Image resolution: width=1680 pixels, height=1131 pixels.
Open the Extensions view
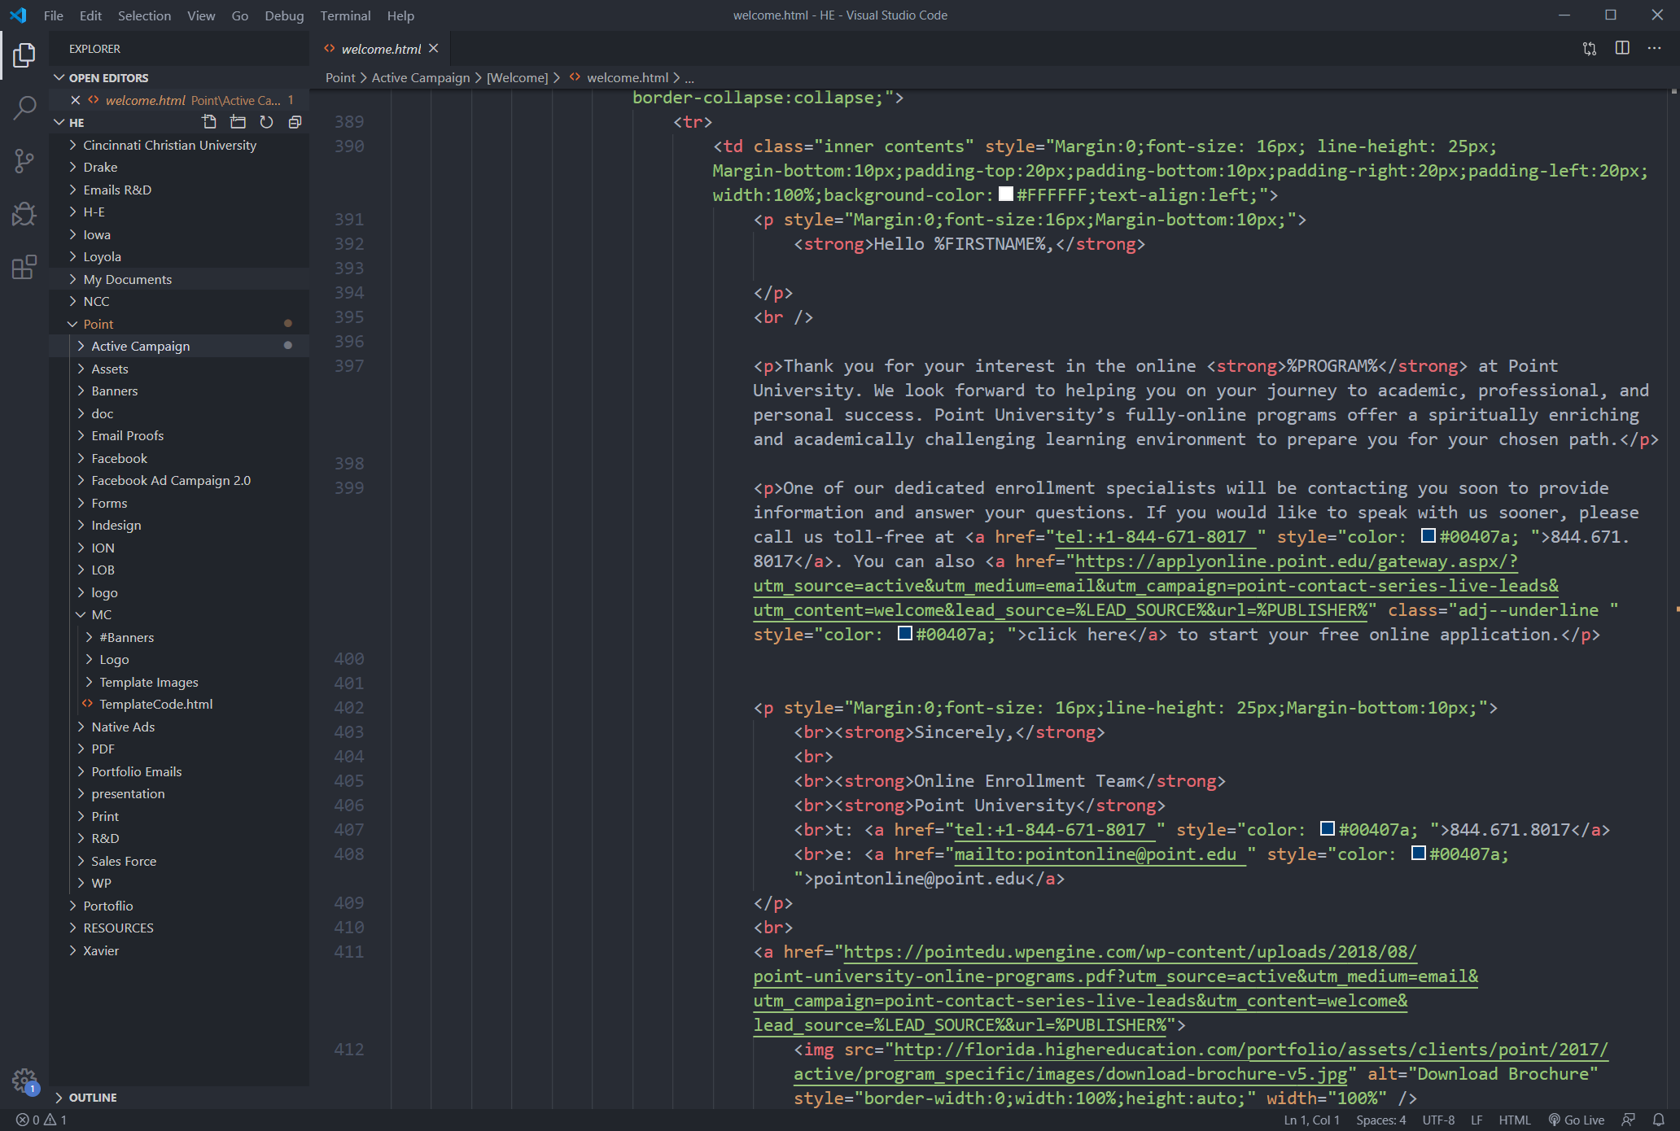coord(24,267)
